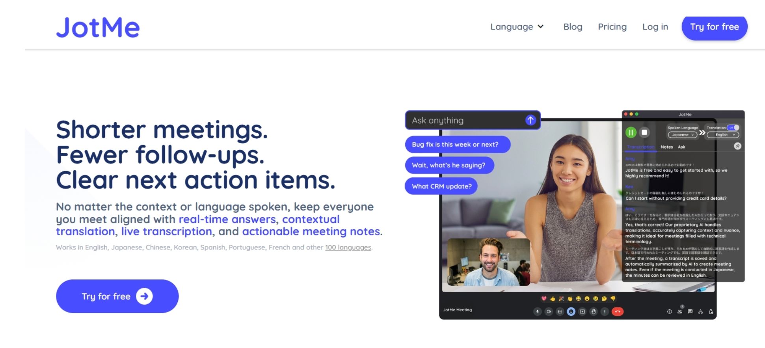The height and width of the screenshot is (348, 765).
Task: Send the clapping hands emoji reaction
Action: click(x=570, y=299)
